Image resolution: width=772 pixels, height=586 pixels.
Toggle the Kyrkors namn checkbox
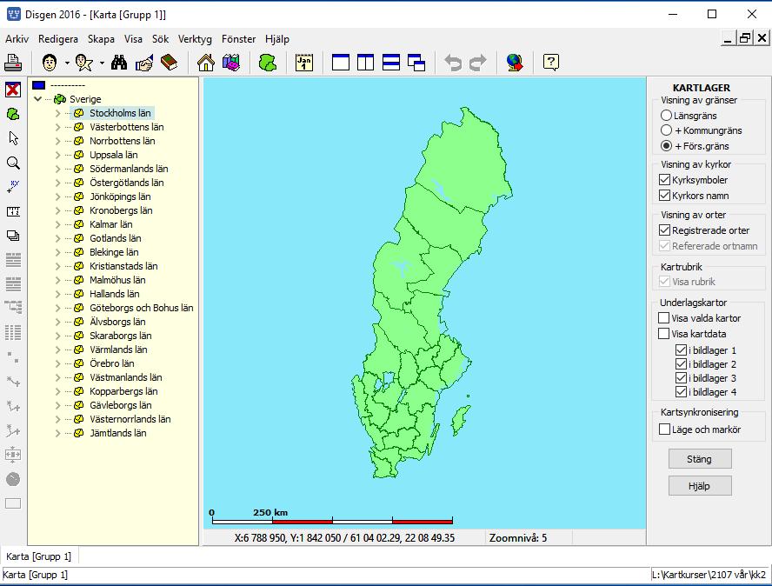(665, 196)
